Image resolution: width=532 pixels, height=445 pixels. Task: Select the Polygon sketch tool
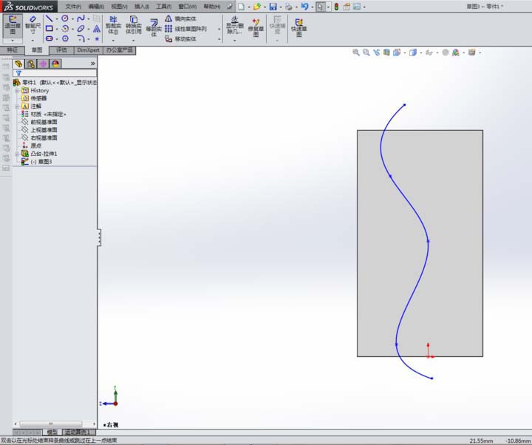coord(65,38)
